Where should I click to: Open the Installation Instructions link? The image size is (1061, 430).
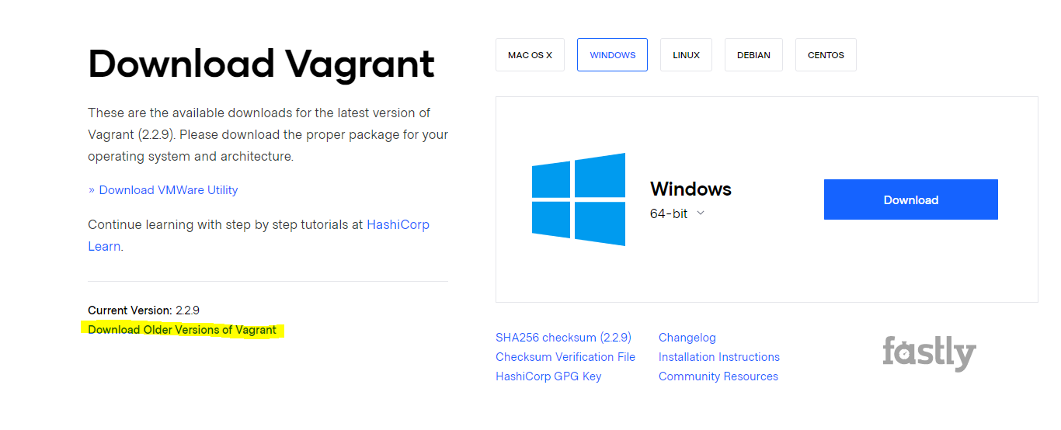[x=719, y=357]
